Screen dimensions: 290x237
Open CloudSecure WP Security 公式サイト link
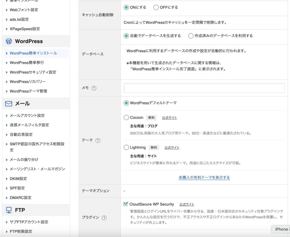(187, 204)
